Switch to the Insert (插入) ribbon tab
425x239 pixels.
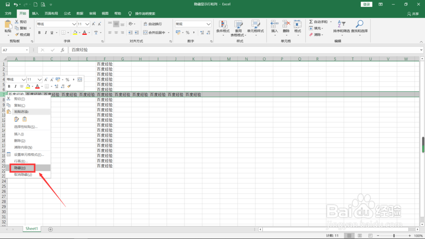(35, 14)
